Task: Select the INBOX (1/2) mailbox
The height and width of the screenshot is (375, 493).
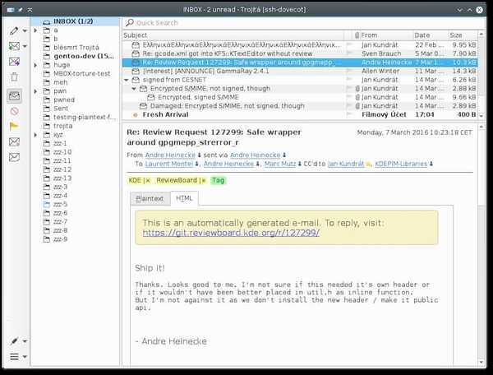Action: point(75,21)
